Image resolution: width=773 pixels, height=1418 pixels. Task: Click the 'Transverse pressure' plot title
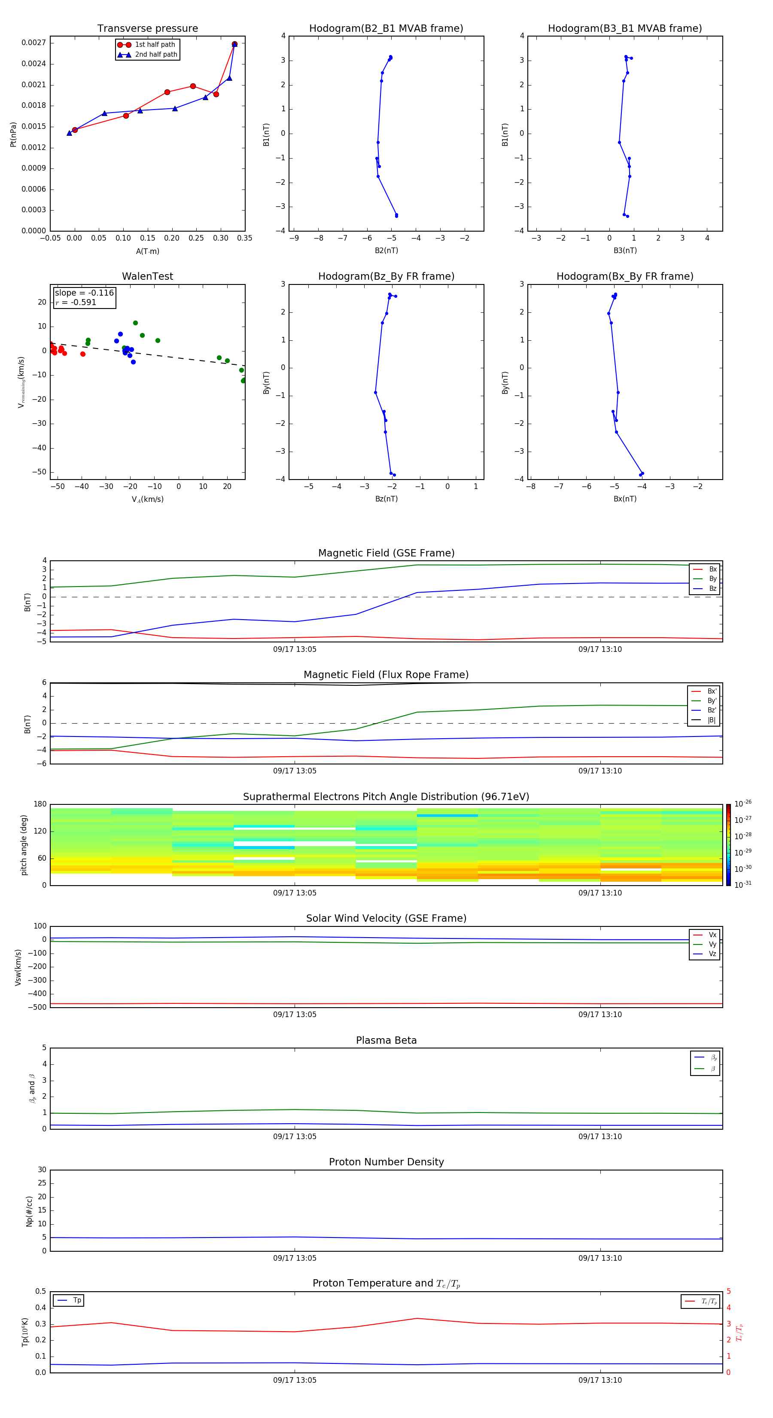(x=147, y=29)
